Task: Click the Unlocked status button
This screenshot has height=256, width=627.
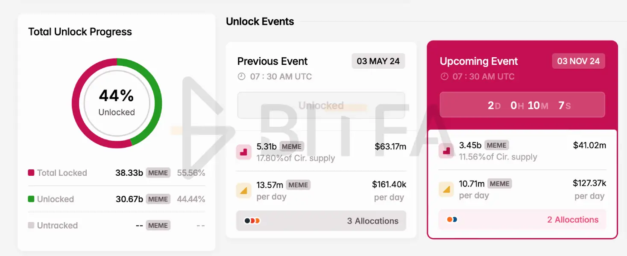Action: click(x=321, y=105)
